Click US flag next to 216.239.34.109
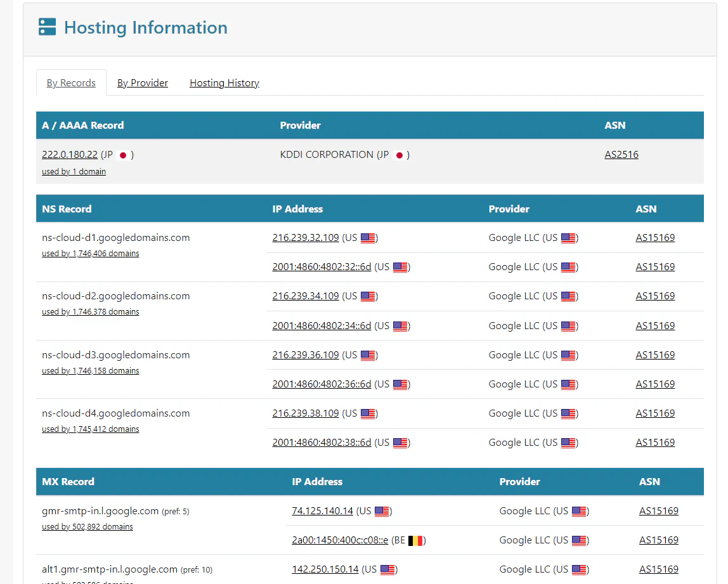Viewport: 728px width, 584px height. coord(368,297)
